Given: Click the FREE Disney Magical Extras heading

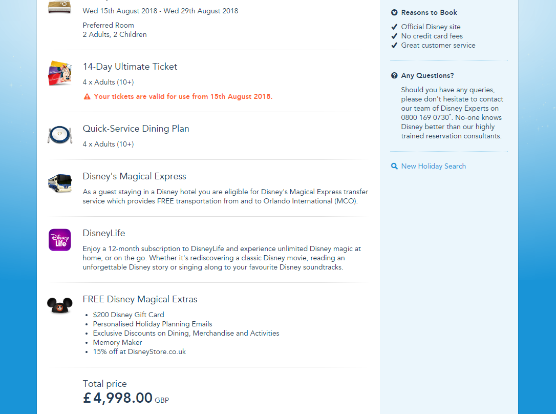Looking at the screenshot, I should click(140, 299).
